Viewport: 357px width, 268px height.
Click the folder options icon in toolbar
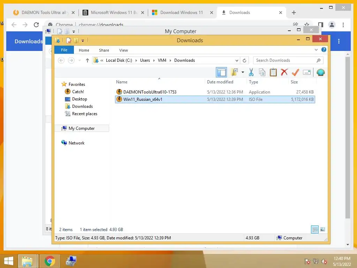click(235, 72)
